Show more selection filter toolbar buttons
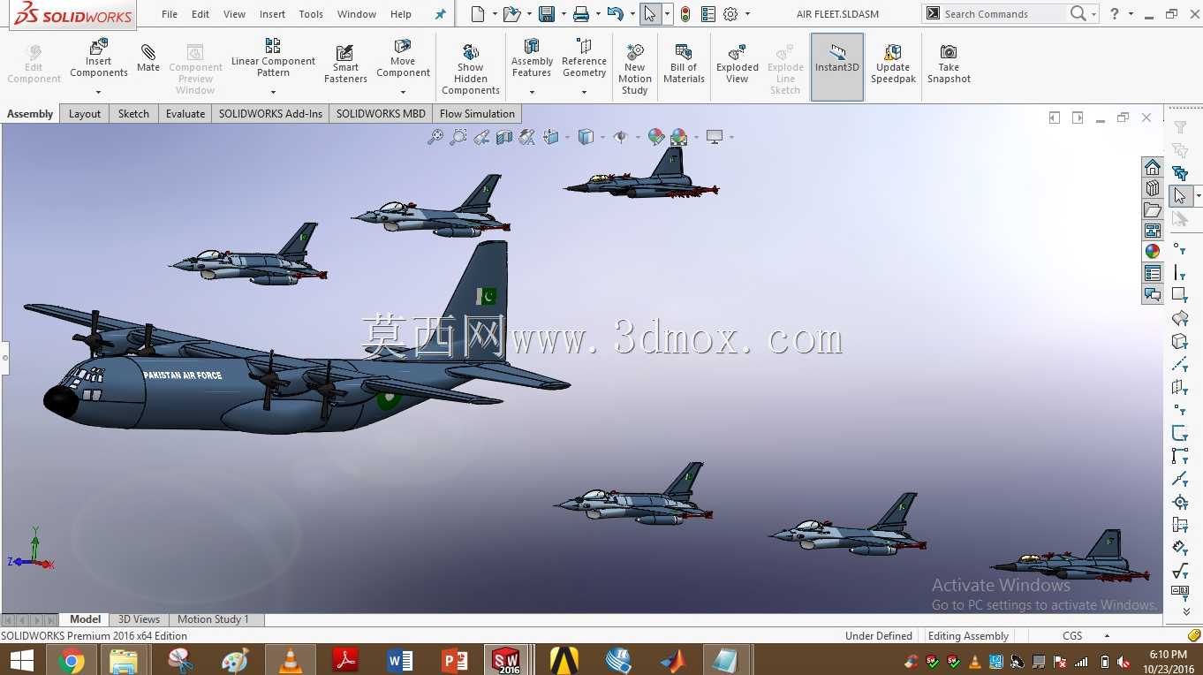1203x675 pixels. pyautogui.click(x=1186, y=611)
